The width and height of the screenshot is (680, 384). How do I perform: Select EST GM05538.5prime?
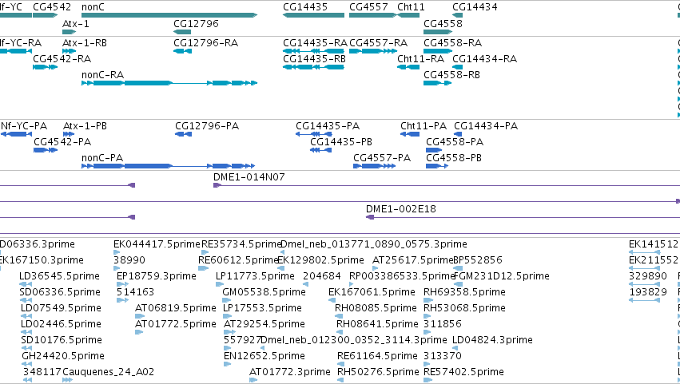pyautogui.click(x=264, y=292)
